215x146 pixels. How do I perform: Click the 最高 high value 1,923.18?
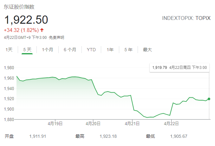(x=108, y=136)
